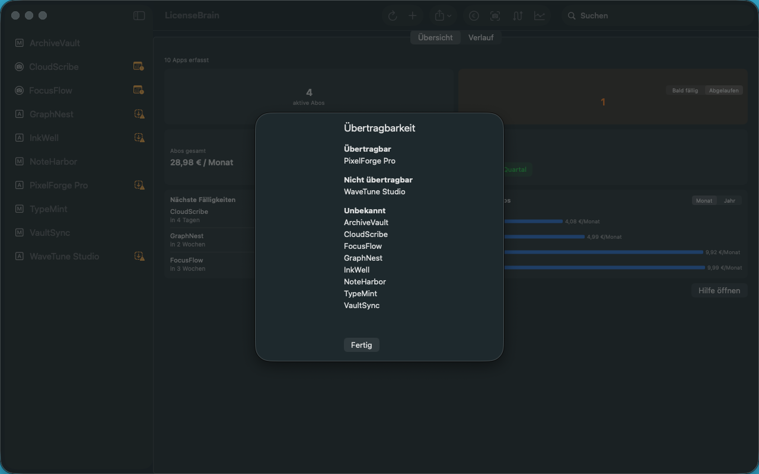This screenshot has height=474, width=759.
Task: Click the Hilfe öffnen button
Action: pos(719,290)
